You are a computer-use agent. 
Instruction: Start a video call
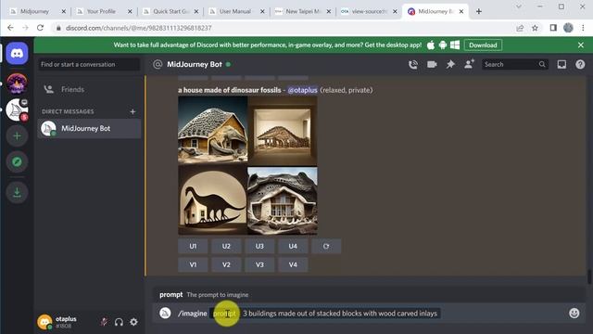[x=432, y=64]
